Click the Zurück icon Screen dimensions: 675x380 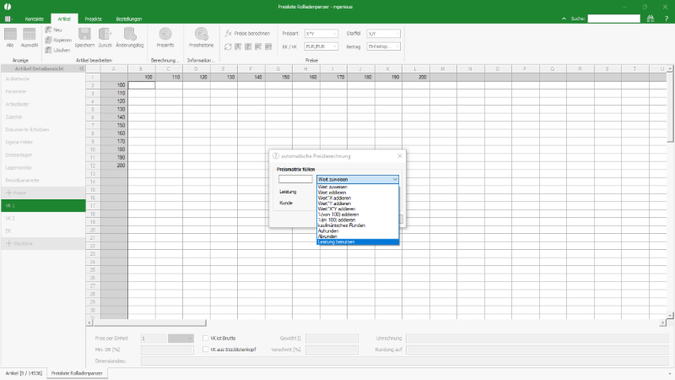[x=105, y=34]
